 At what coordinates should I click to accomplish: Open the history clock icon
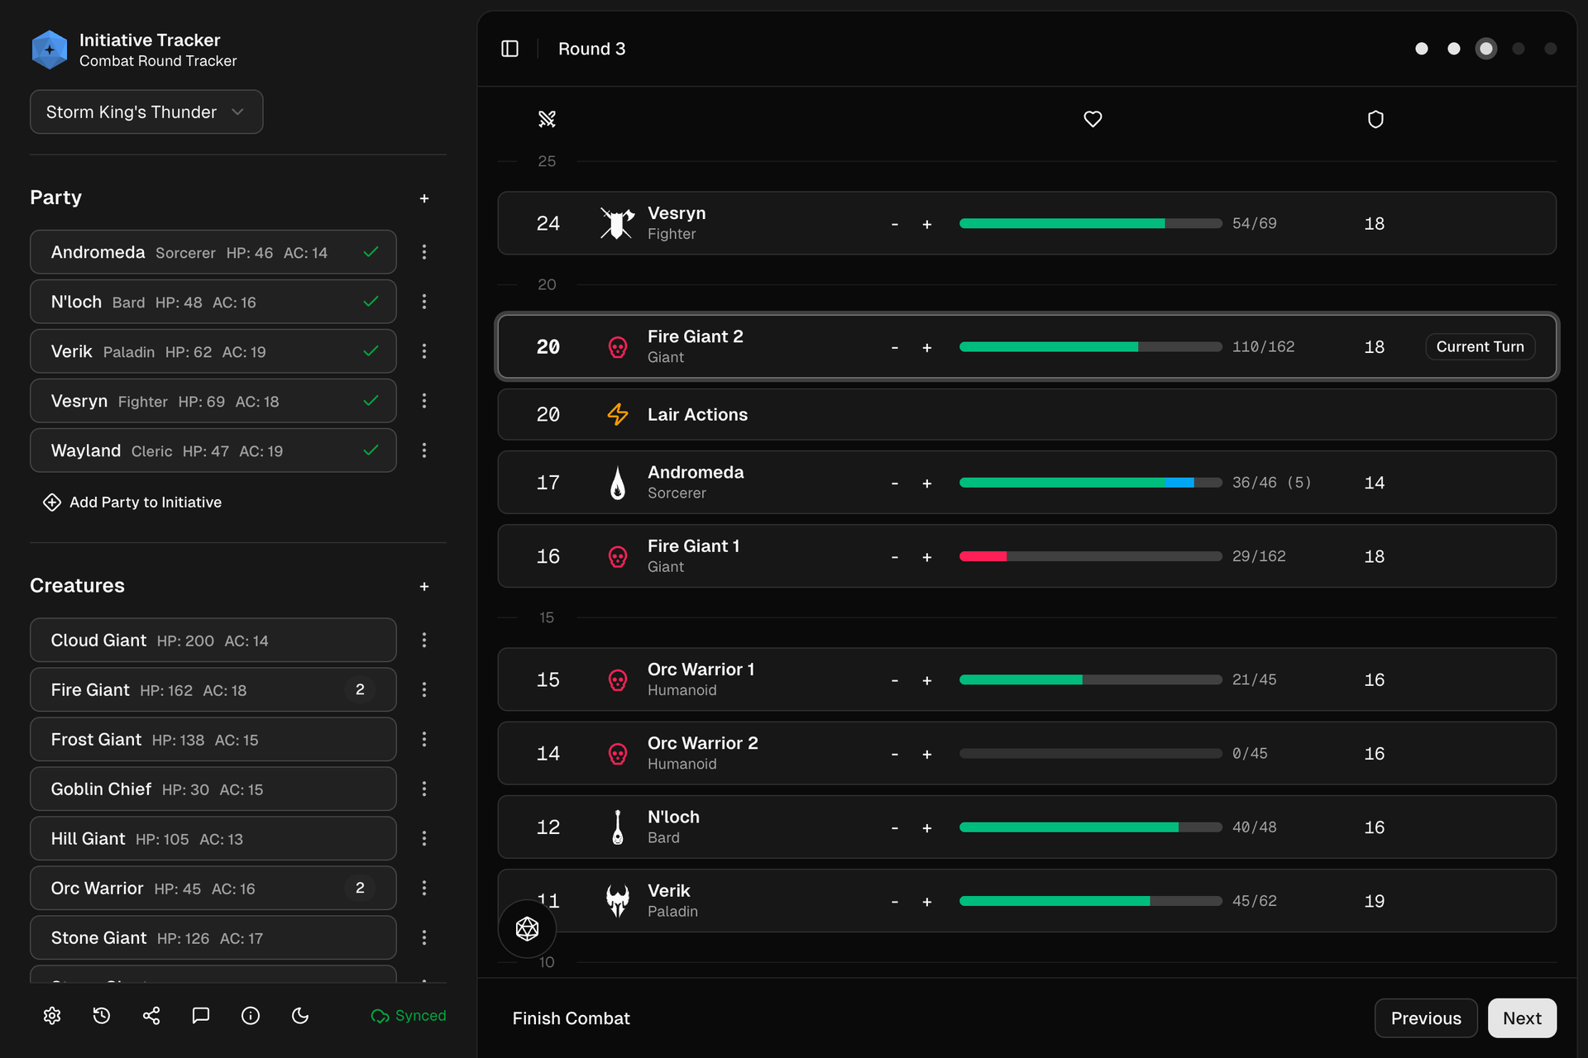(102, 1016)
